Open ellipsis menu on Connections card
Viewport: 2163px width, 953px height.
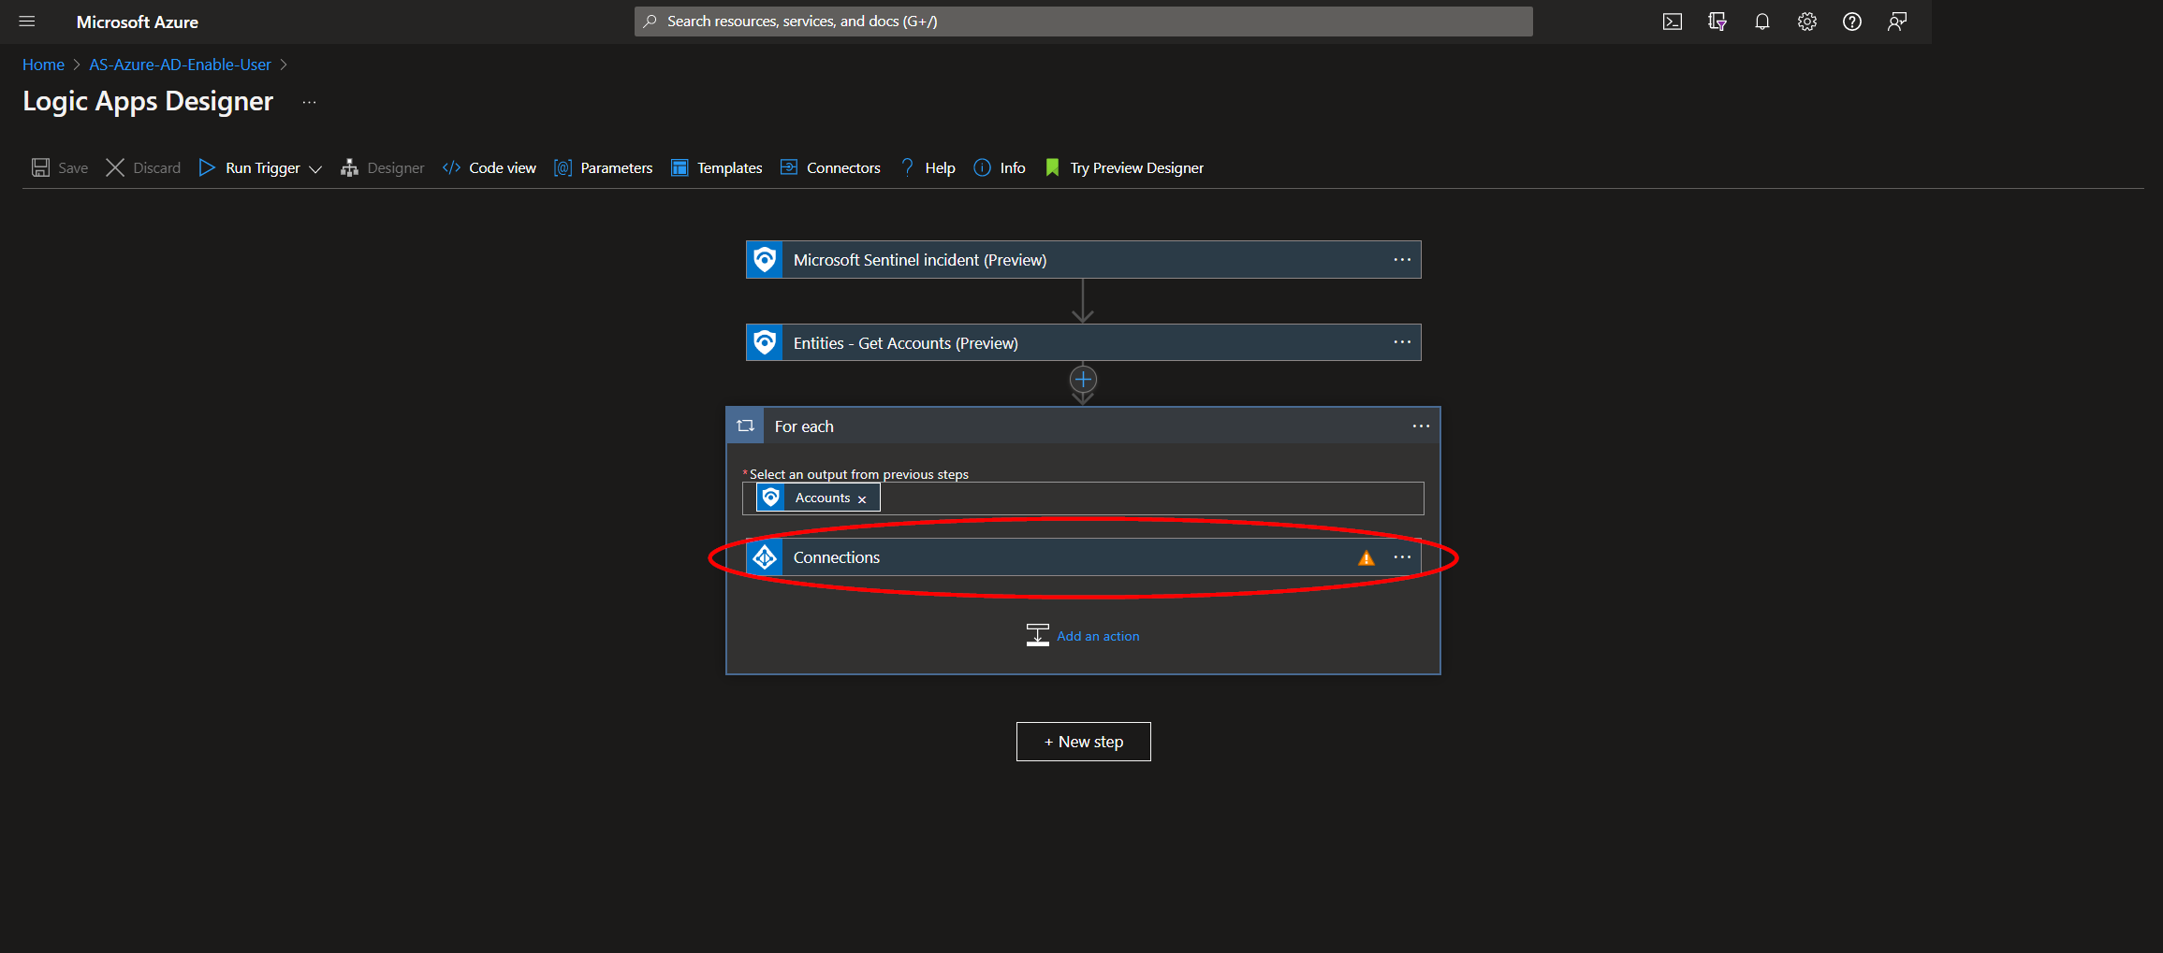(x=1402, y=557)
